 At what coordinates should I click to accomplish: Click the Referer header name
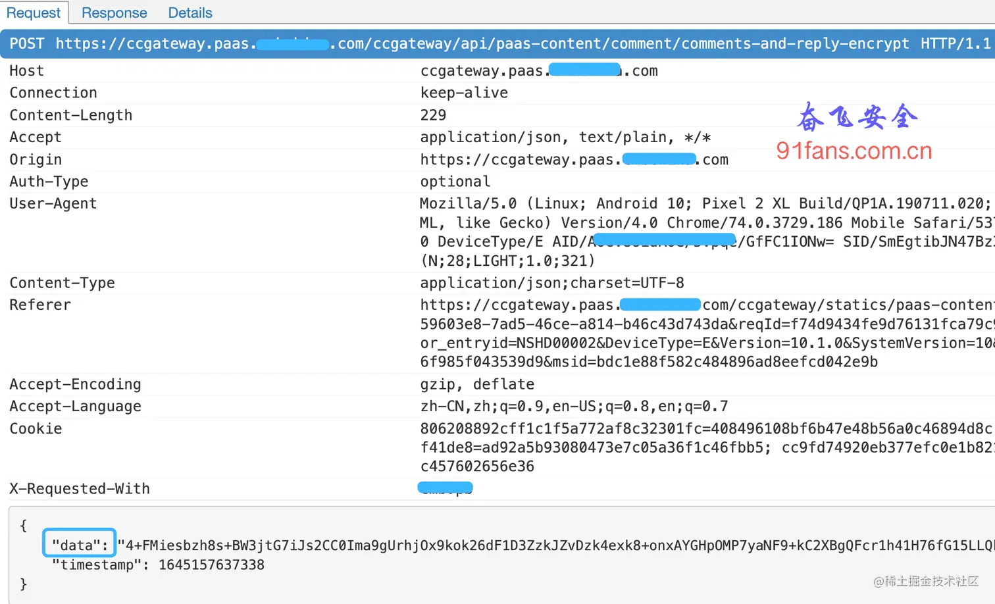[40, 305]
